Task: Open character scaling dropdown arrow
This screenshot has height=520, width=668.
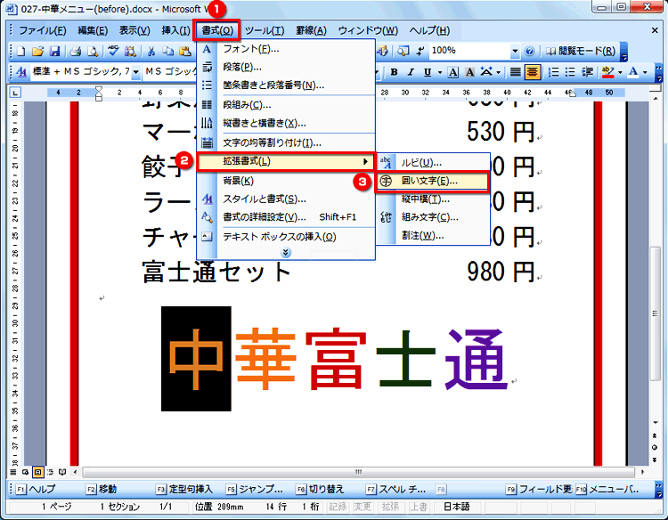Action: [x=498, y=72]
